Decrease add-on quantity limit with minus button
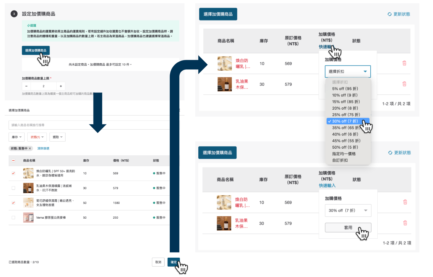Image resolution: width=433 pixels, height=277 pixels. (x=26, y=86)
